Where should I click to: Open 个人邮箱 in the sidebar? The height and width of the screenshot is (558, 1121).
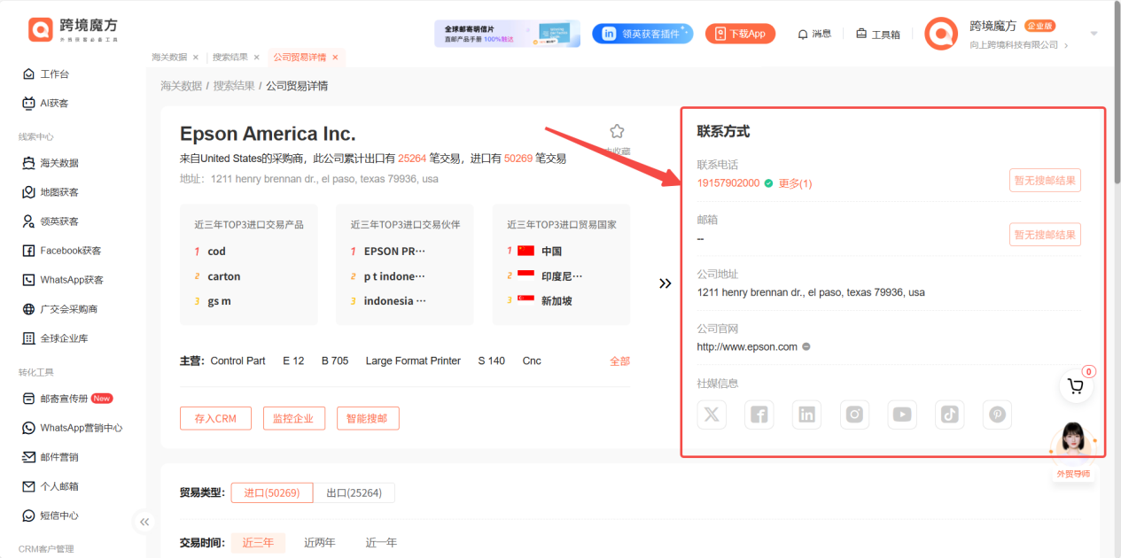pyautogui.click(x=51, y=486)
